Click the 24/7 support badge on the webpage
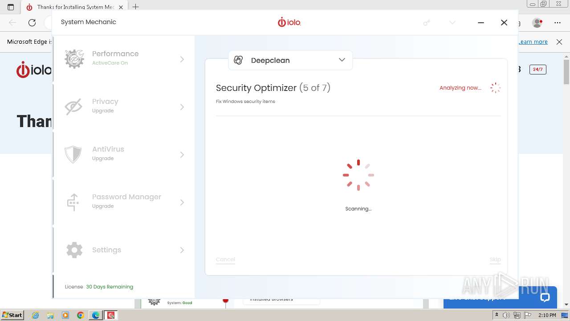 click(x=538, y=69)
